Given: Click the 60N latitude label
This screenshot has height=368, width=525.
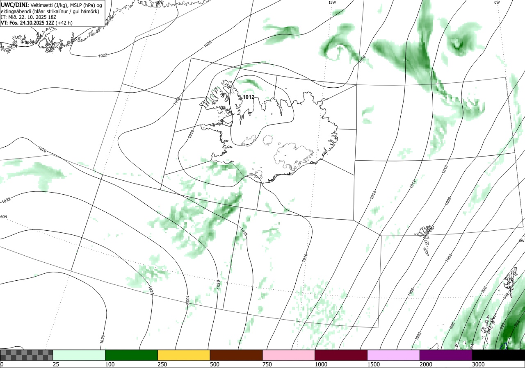Looking at the screenshot, I should [x=4, y=216].
